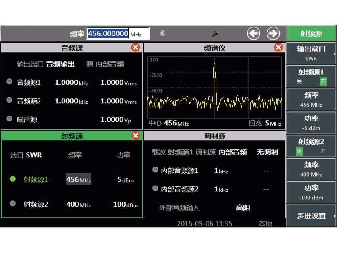Select the 射频源 header in side menu
The image size is (337, 253).
[311, 34]
